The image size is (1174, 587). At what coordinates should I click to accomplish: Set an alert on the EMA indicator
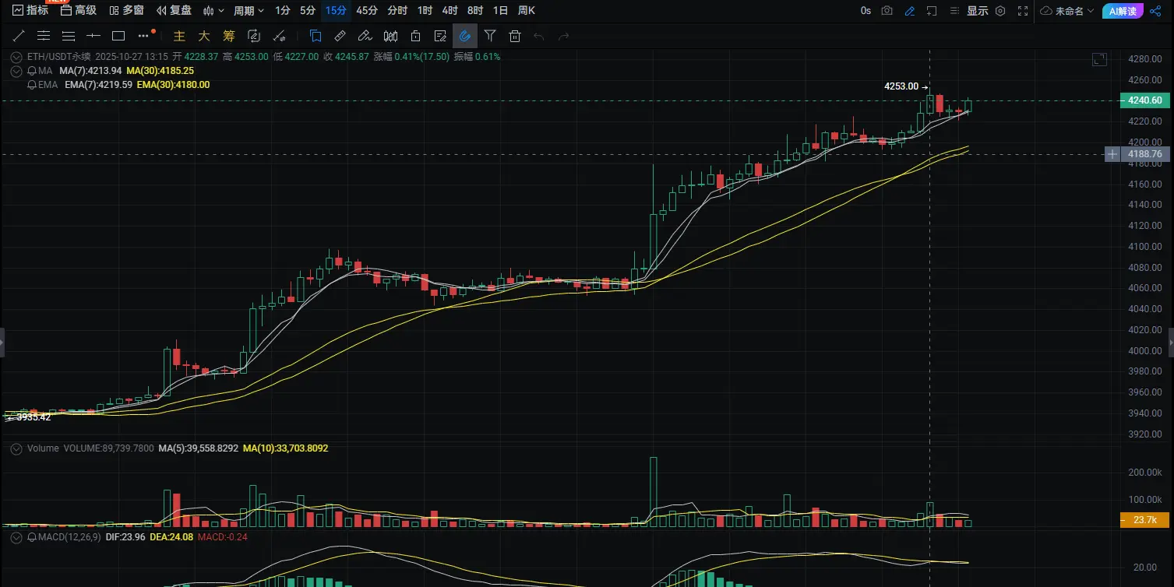[x=32, y=85]
